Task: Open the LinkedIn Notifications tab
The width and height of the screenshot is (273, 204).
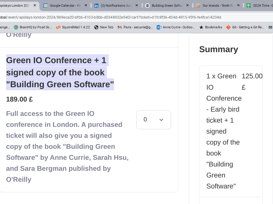Action: [116, 5]
